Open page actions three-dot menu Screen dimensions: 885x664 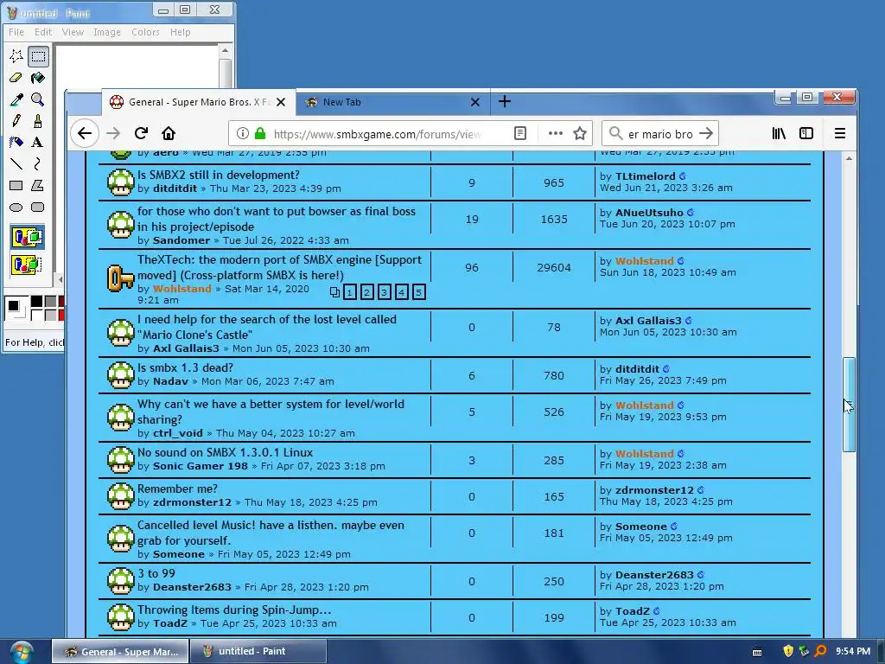(x=556, y=133)
